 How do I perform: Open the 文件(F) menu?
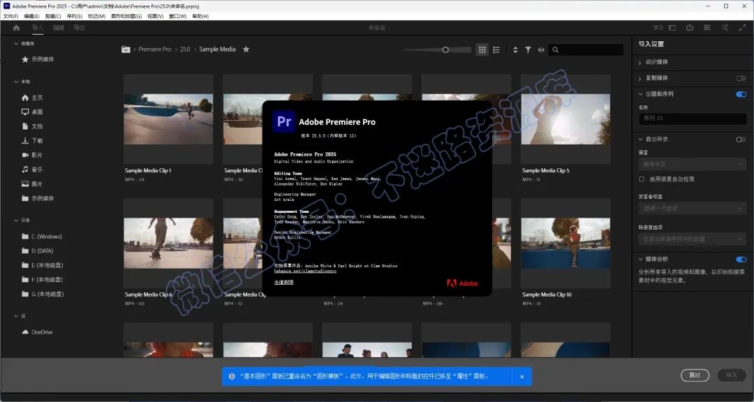click(x=10, y=16)
